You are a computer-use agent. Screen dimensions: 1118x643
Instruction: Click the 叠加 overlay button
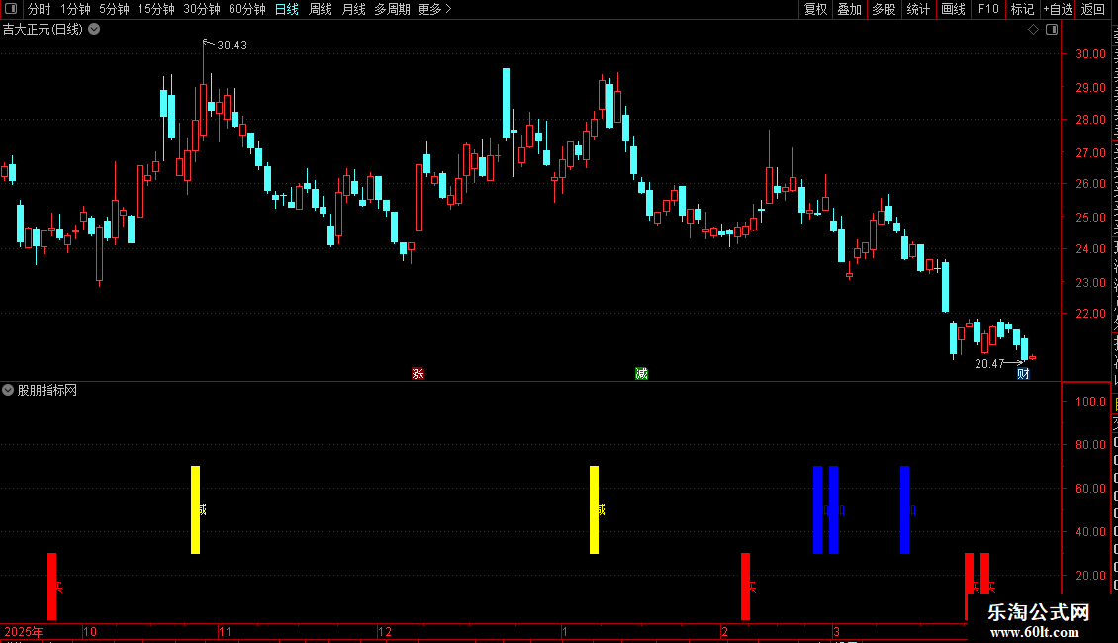[x=850, y=9]
